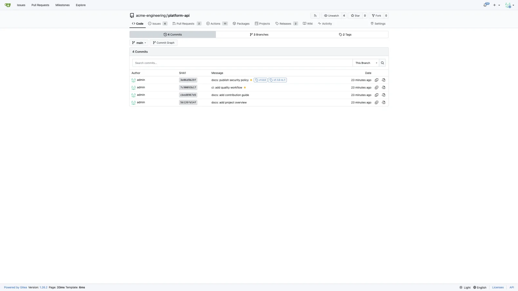The height and width of the screenshot is (291, 518).
Task: Open Explore in top navigation
Action: [81, 5]
